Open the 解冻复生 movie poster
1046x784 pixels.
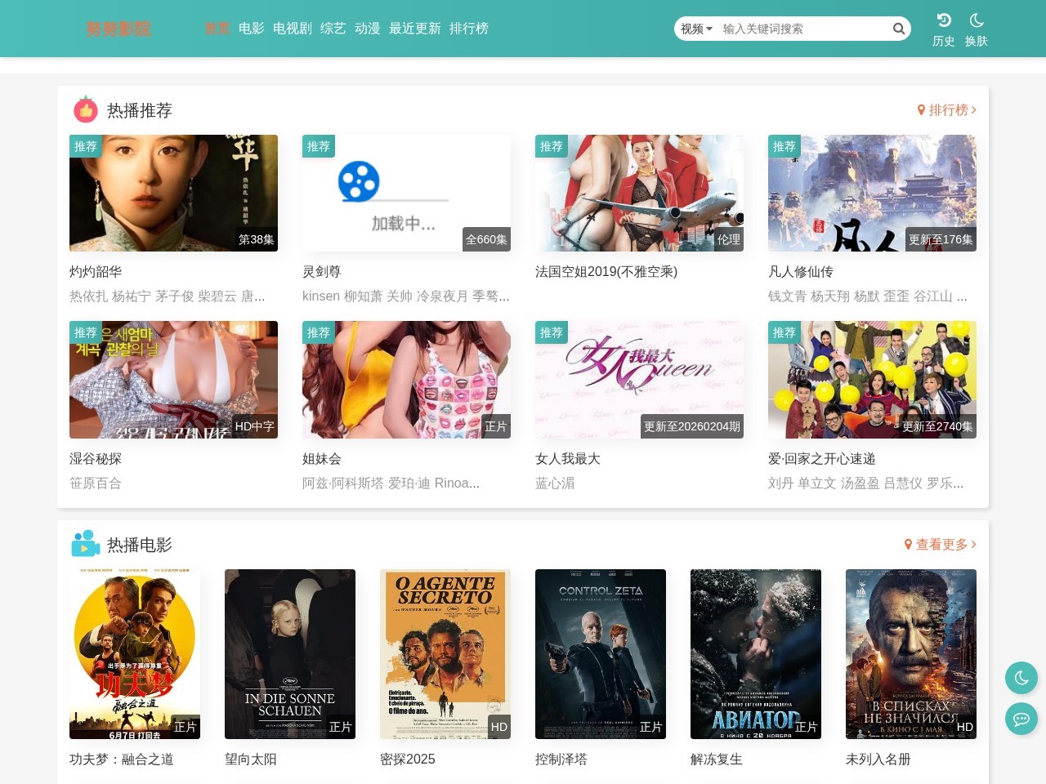point(756,654)
